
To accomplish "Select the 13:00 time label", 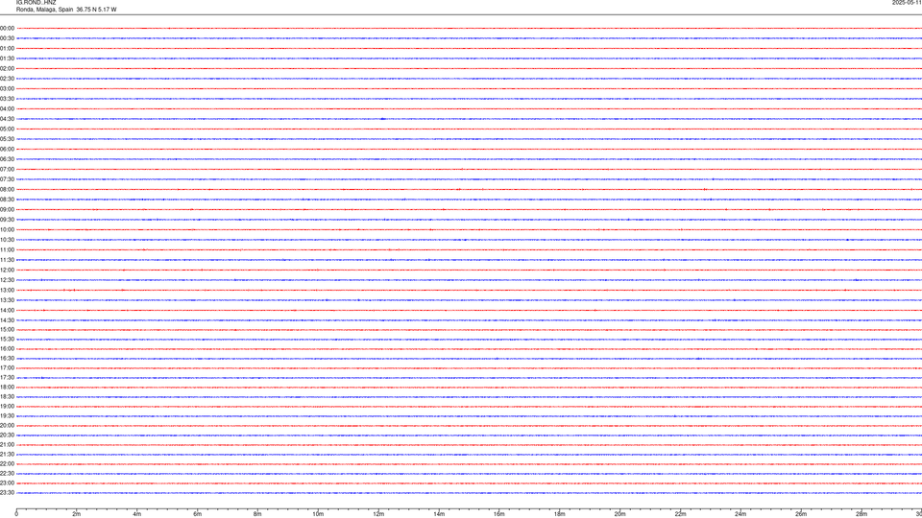I will [x=7, y=290].
